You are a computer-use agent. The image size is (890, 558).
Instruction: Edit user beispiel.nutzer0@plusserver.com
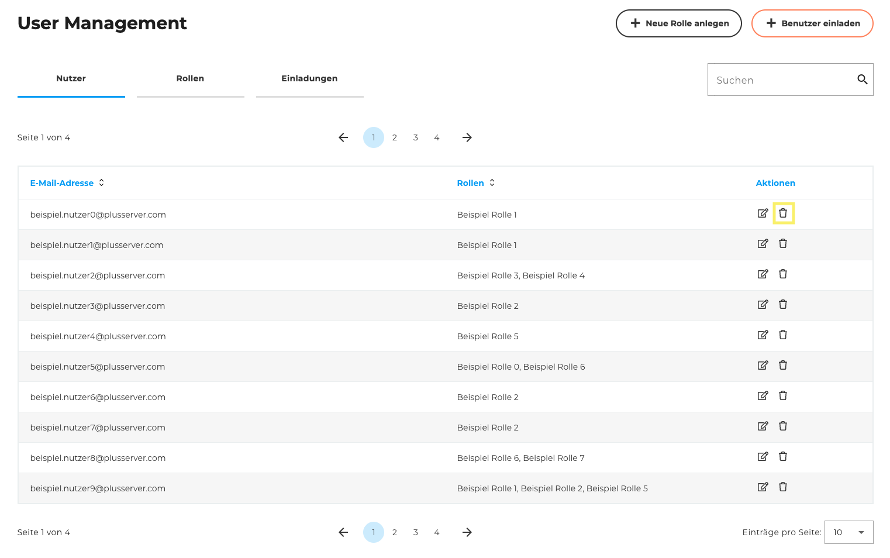(763, 213)
